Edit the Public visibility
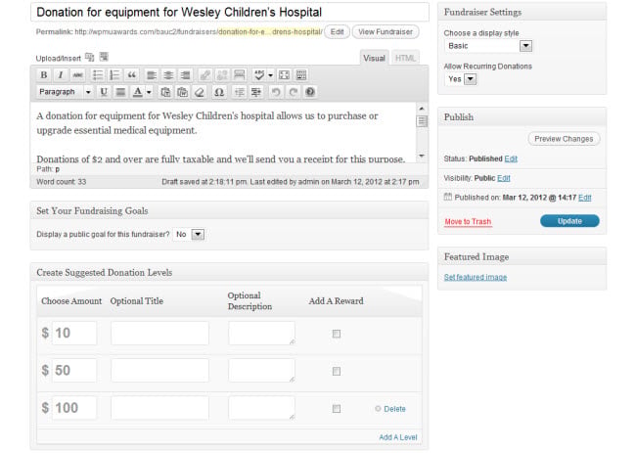The image size is (636, 453). (503, 178)
